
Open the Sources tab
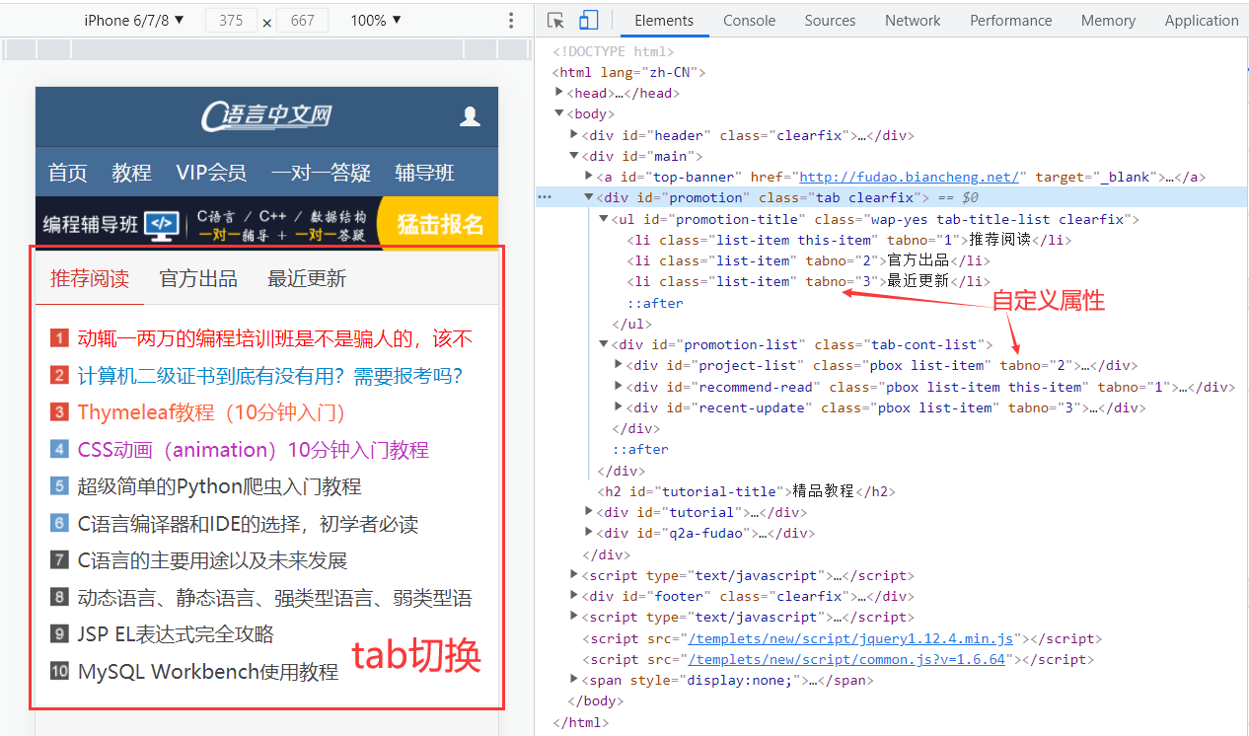(830, 20)
